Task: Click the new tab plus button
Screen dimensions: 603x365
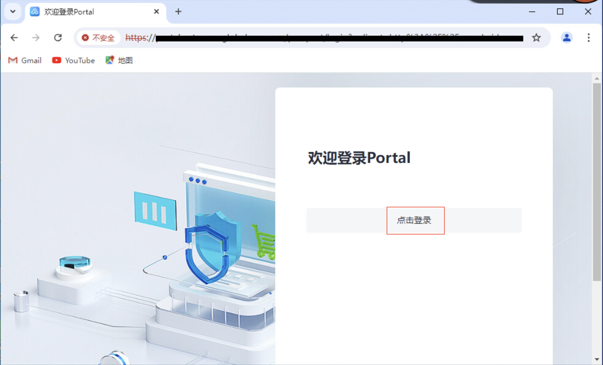Action: pos(178,12)
